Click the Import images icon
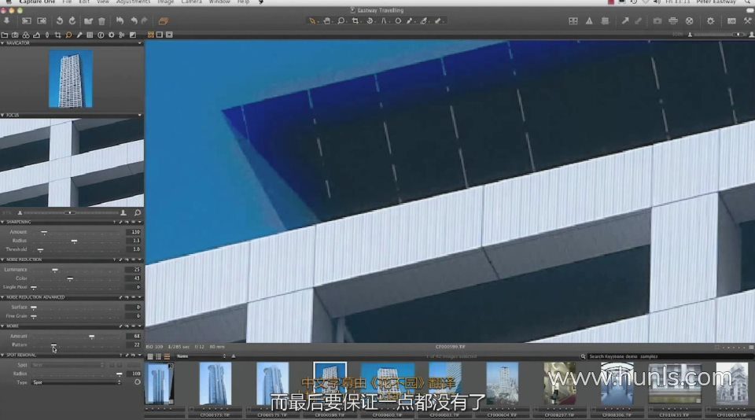The height and width of the screenshot is (420, 755). tap(7, 20)
